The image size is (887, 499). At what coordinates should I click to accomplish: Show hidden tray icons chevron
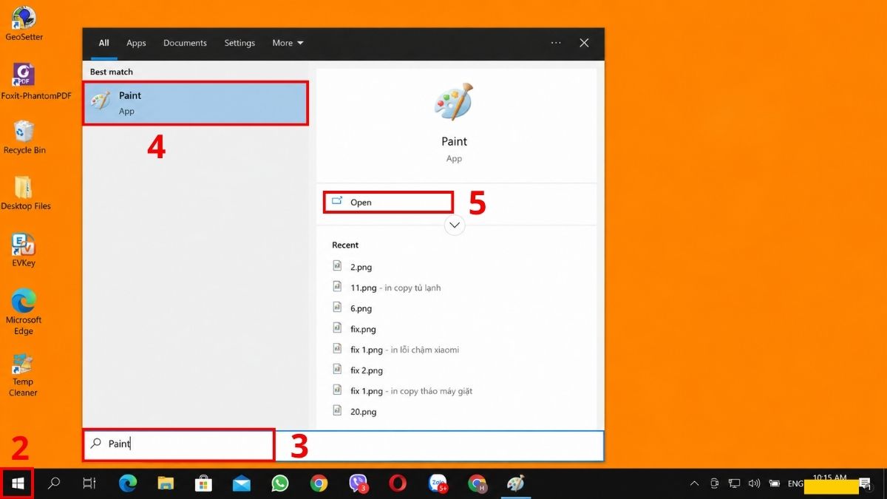(694, 483)
